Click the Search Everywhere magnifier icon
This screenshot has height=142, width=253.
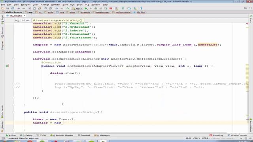(245, 8)
